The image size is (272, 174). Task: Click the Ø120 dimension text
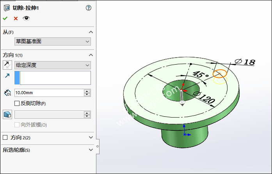(x=204, y=98)
